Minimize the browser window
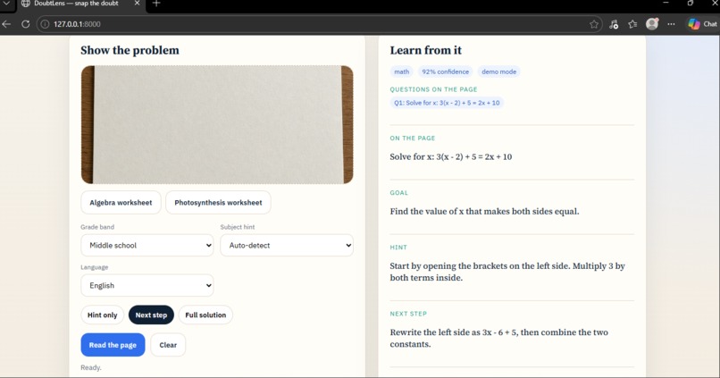 coord(666,3)
